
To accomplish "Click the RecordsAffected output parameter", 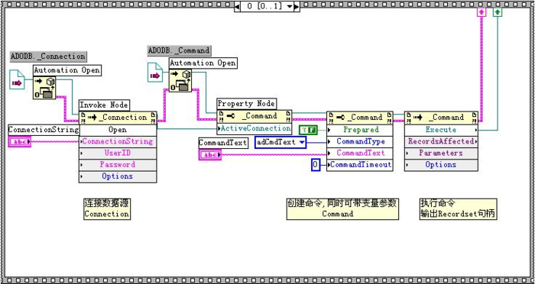I will click(441, 141).
